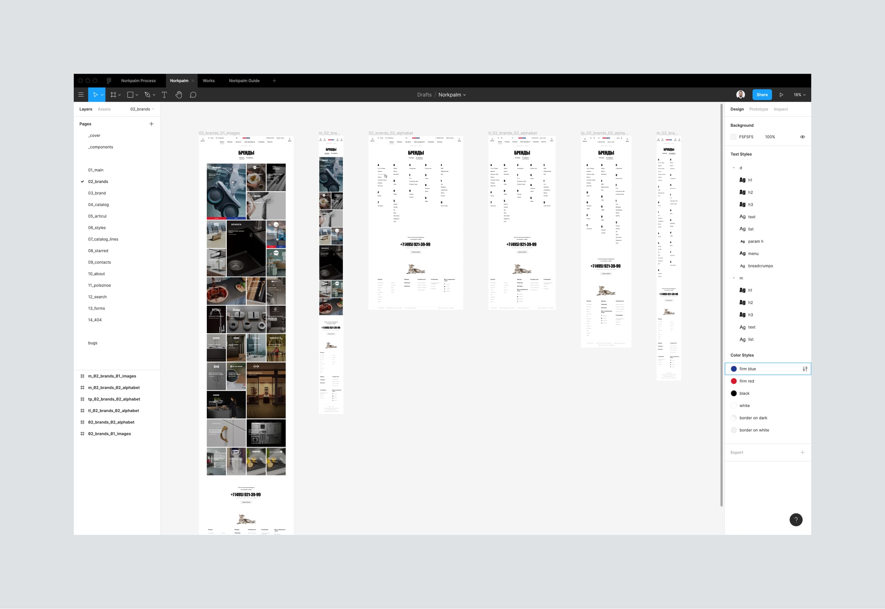Add a new page with plus icon

click(x=151, y=124)
